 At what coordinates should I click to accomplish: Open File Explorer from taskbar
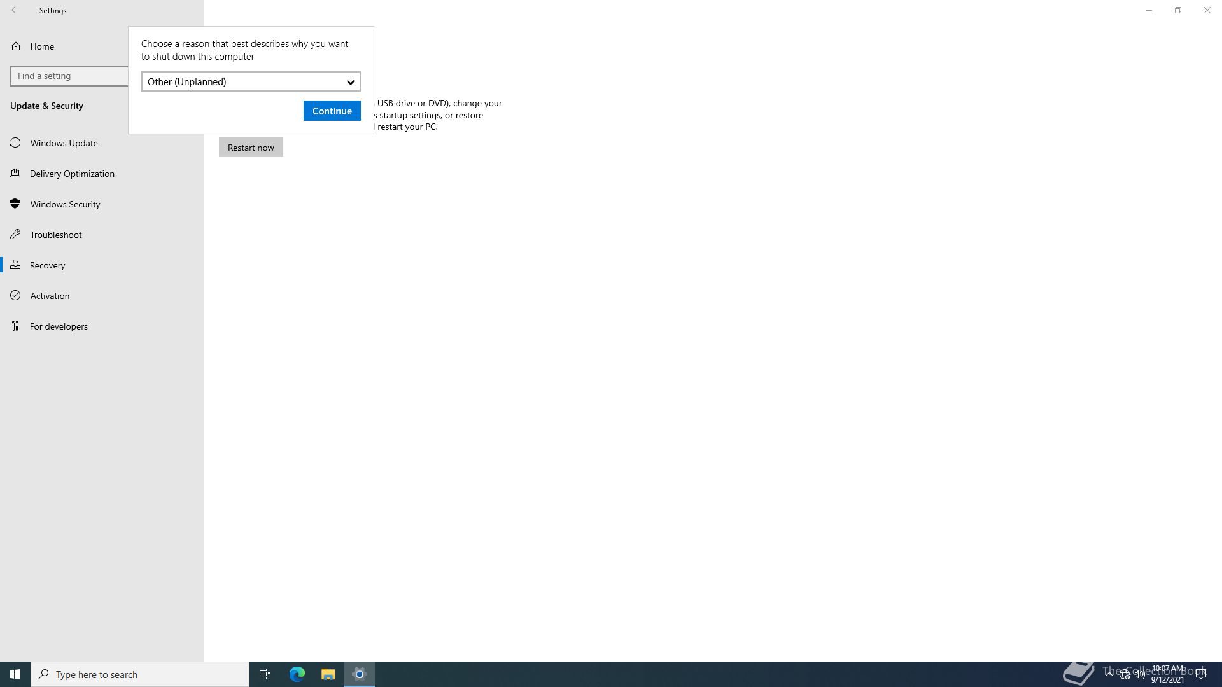(x=328, y=674)
